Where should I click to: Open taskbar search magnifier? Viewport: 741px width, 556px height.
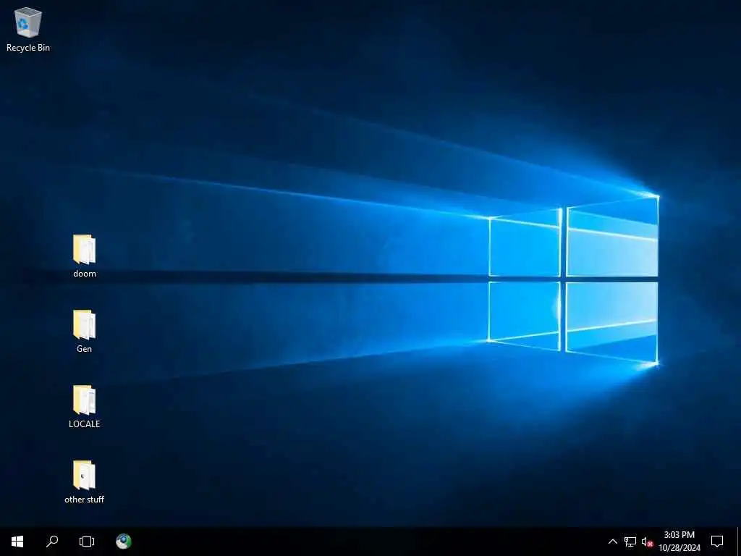[52, 542]
